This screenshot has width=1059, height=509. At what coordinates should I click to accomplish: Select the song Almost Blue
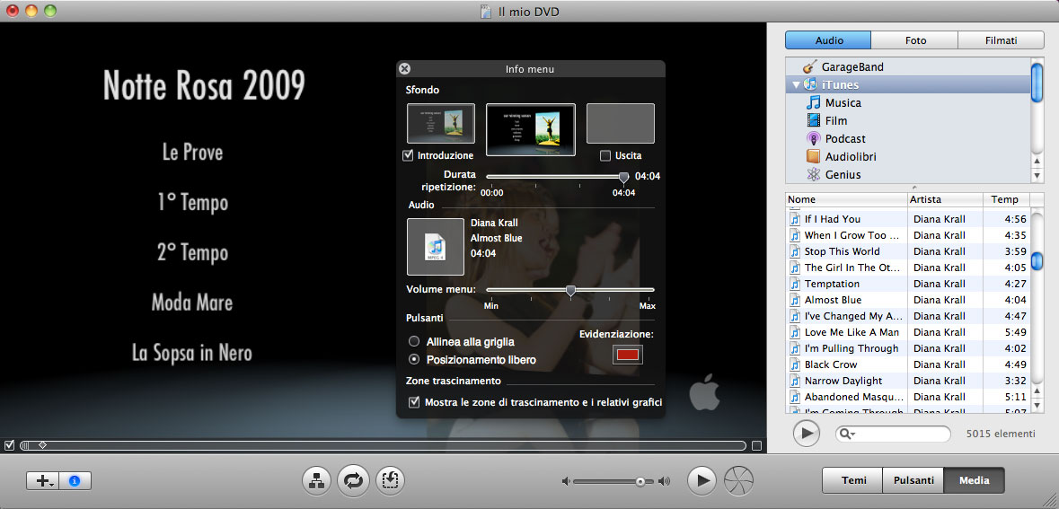[908, 300]
